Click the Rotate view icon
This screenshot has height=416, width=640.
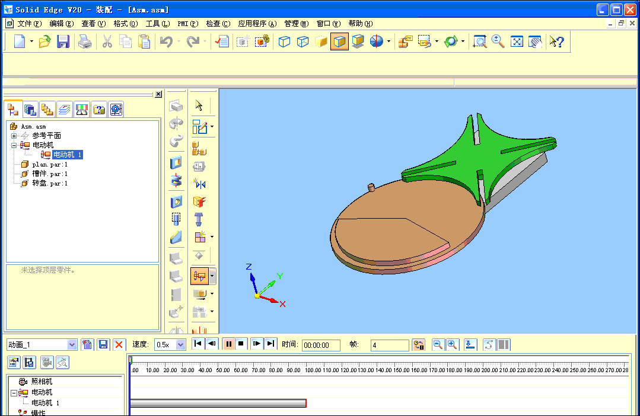[451, 41]
